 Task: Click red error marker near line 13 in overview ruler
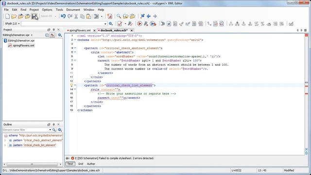307,86
